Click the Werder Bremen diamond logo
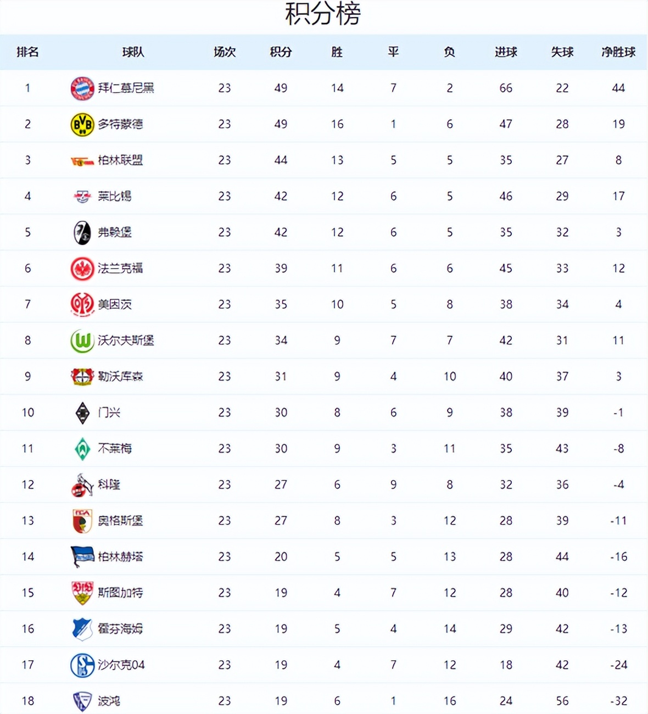This screenshot has width=648, height=714. pos(82,449)
